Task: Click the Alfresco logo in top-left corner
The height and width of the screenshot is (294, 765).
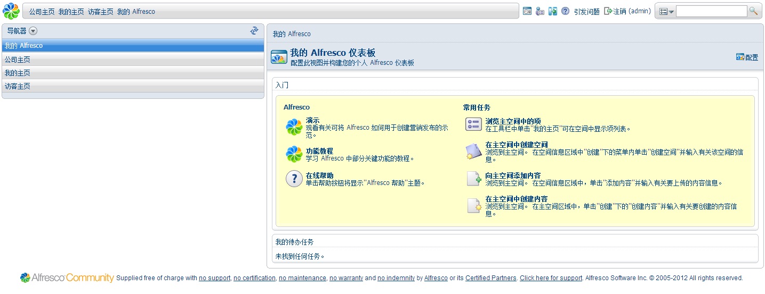Action: click(11, 11)
